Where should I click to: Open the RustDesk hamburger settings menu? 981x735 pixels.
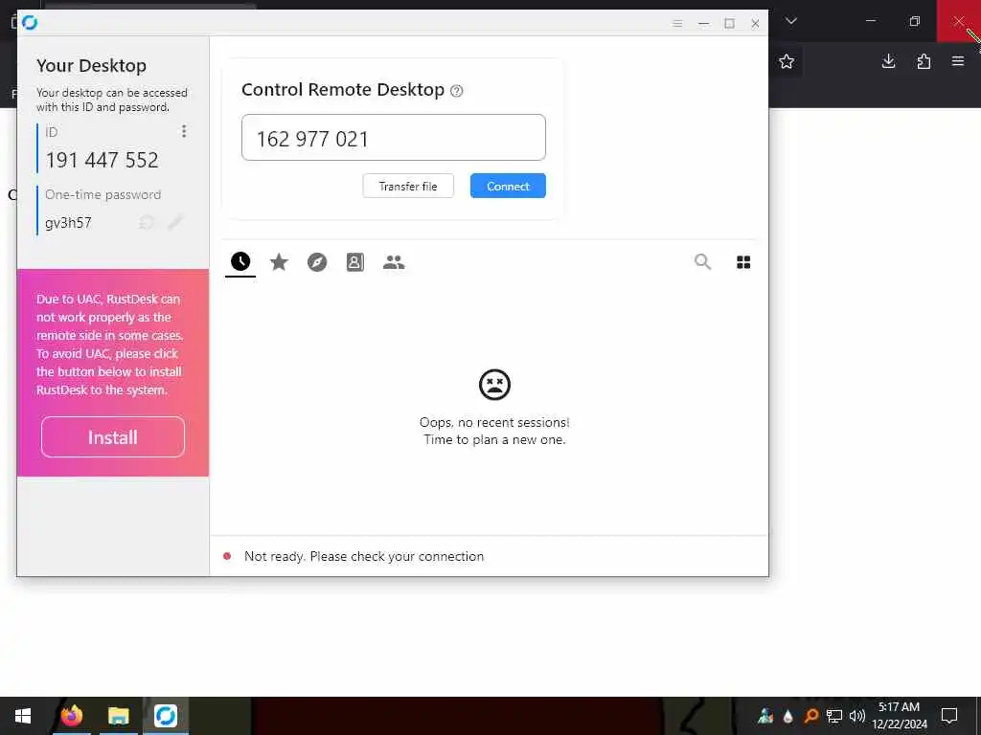pos(677,23)
